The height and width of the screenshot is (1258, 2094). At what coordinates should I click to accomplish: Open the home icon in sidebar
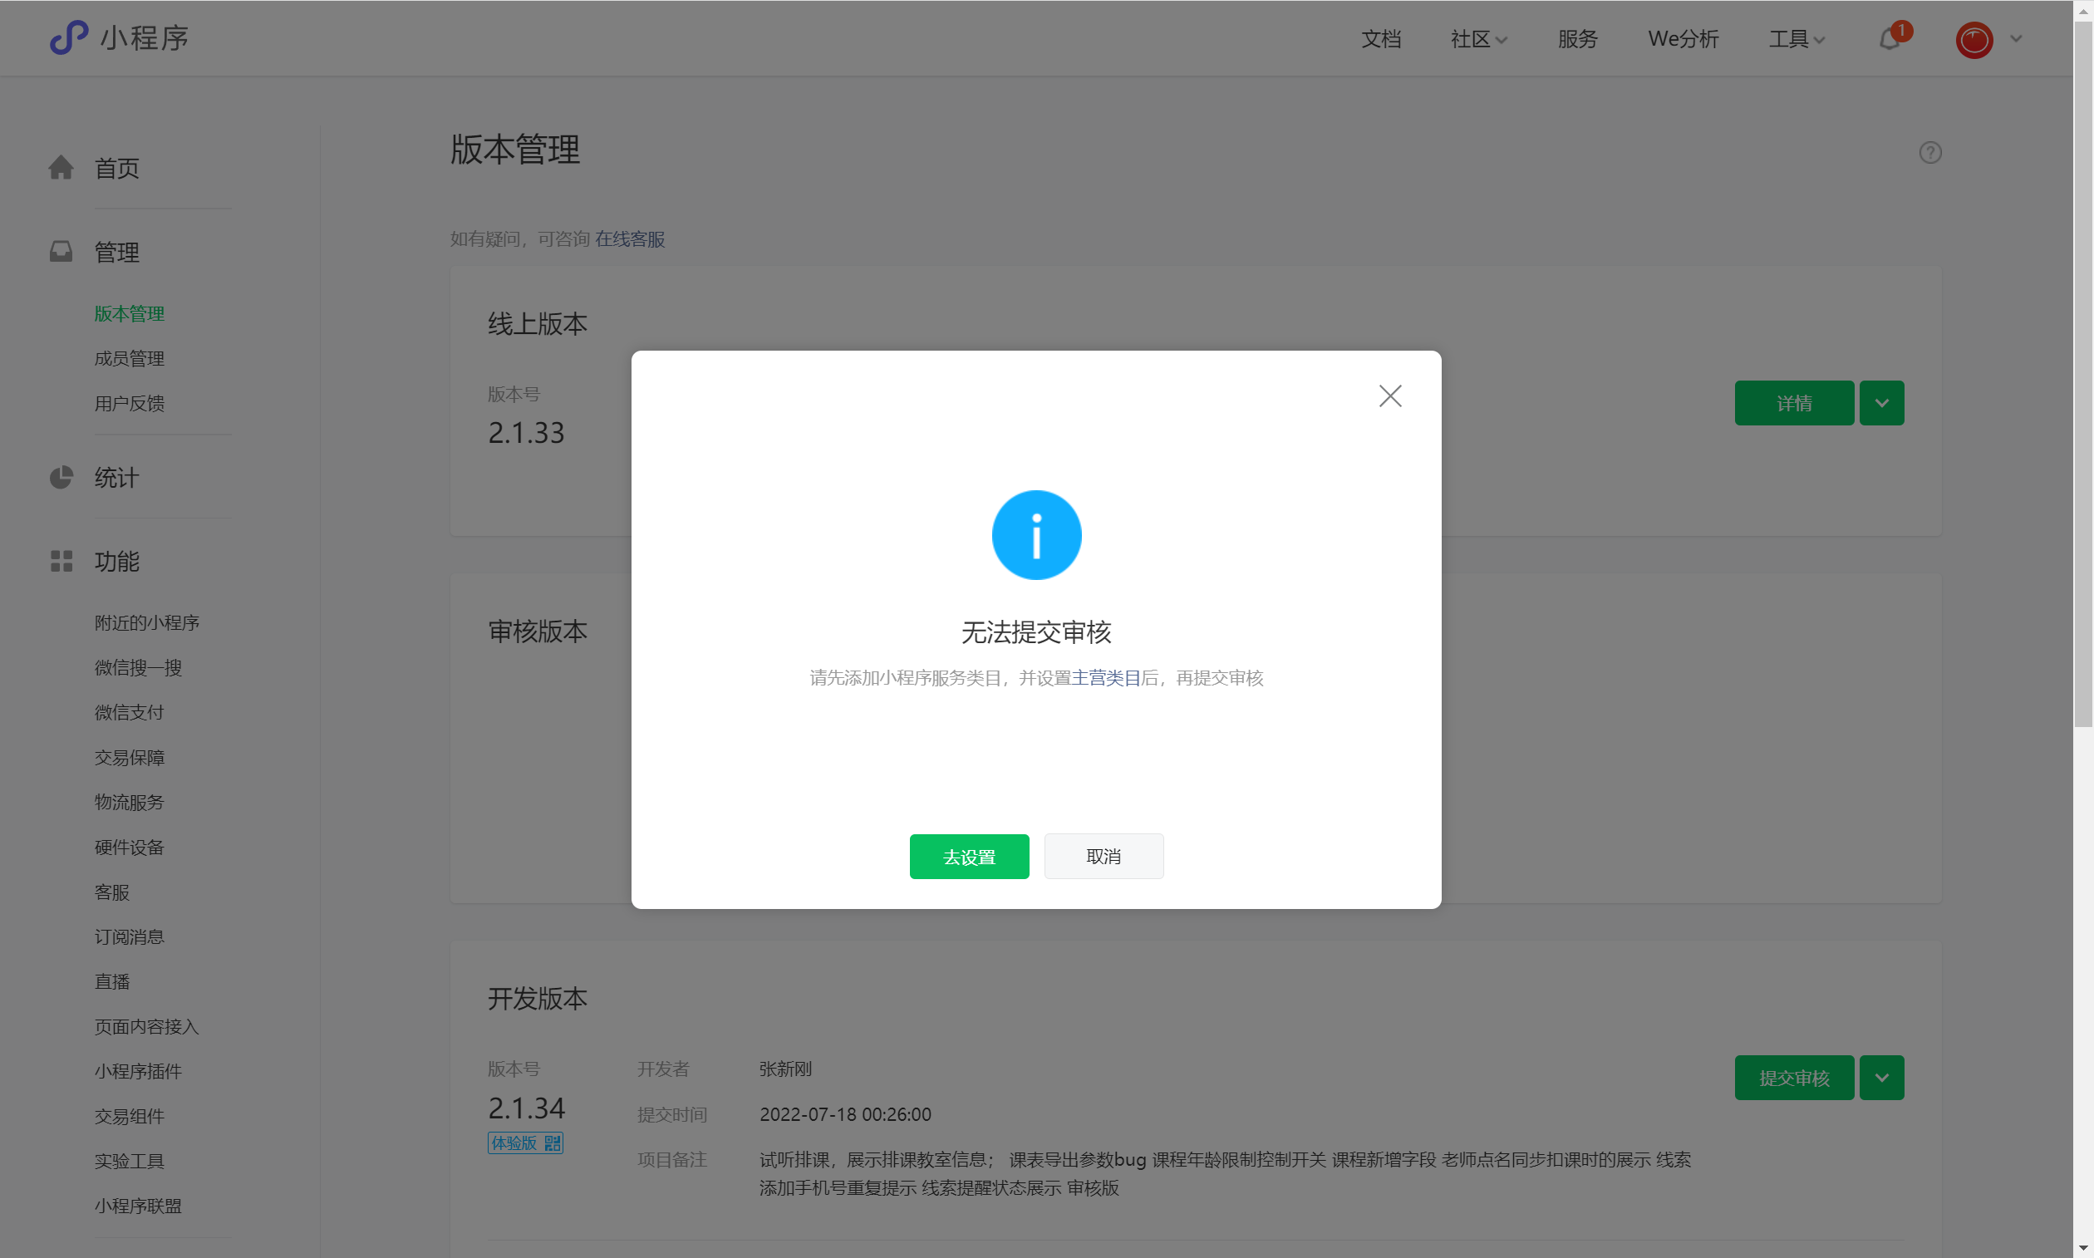(x=61, y=168)
